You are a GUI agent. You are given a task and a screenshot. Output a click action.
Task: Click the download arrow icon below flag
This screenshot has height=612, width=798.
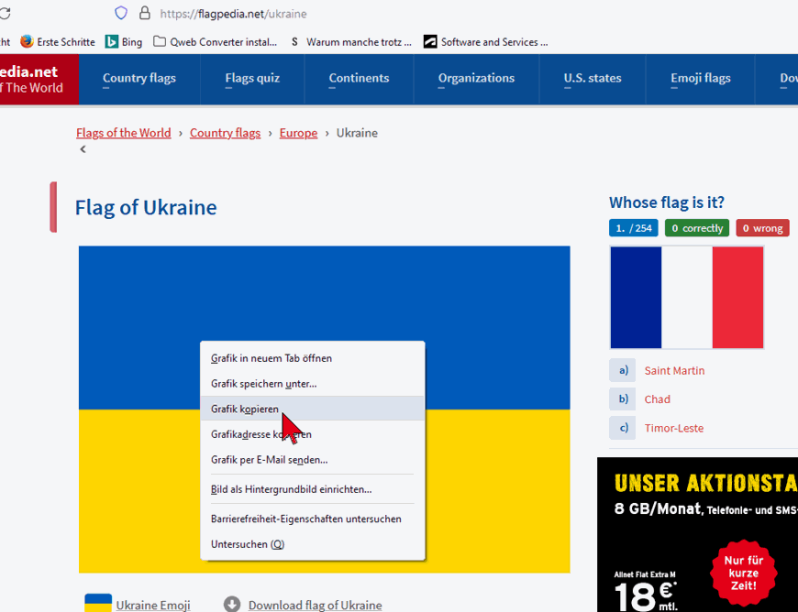pyautogui.click(x=232, y=605)
